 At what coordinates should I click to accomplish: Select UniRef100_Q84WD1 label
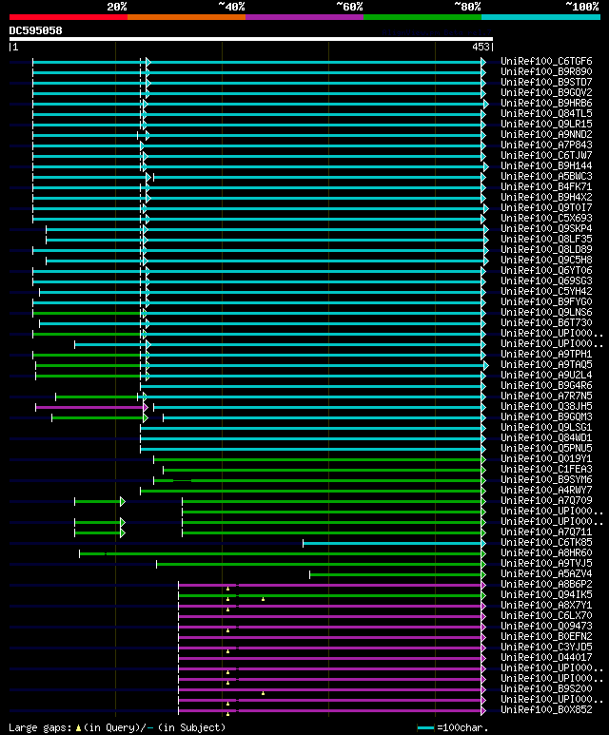(546, 437)
